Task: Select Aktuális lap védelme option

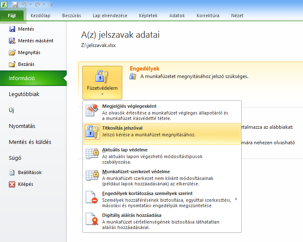Action: tap(162, 156)
